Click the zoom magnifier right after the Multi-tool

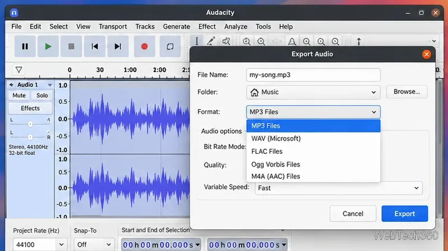246,41
